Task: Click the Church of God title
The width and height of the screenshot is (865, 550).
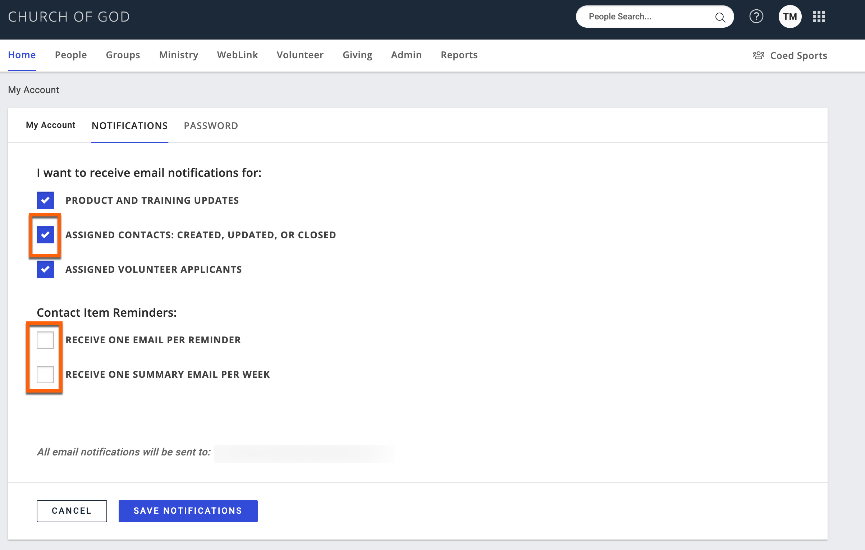Action: point(69,17)
